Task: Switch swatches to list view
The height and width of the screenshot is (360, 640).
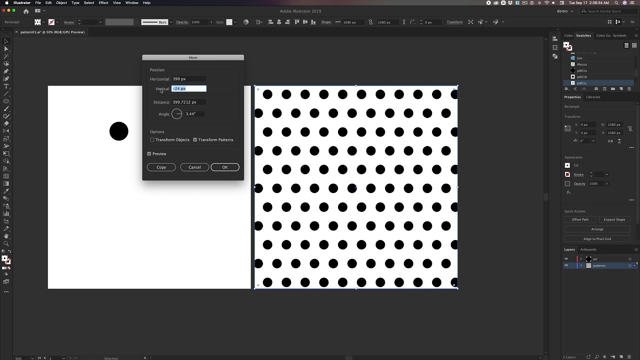Action: point(626,45)
